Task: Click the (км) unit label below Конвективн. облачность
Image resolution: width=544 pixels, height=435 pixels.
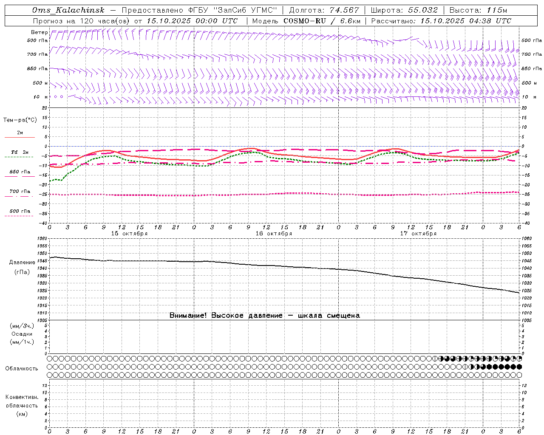Action: [x=22, y=414]
